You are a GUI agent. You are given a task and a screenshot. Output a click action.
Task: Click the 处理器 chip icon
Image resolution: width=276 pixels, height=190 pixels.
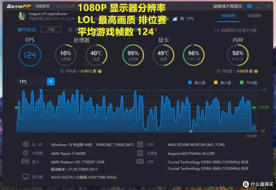[26, 153]
